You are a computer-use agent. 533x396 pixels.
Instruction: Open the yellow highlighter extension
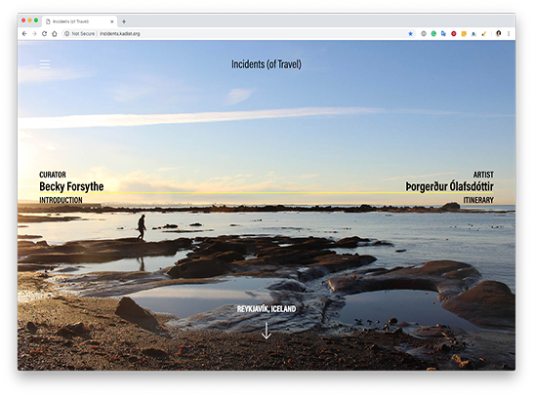(484, 33)
